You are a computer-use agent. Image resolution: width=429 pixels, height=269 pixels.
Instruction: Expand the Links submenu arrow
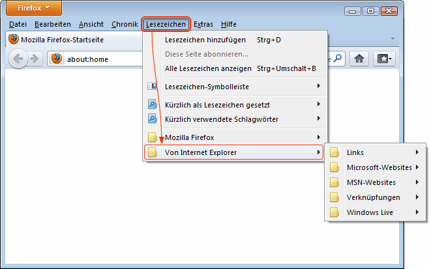(x=417, y=152)
